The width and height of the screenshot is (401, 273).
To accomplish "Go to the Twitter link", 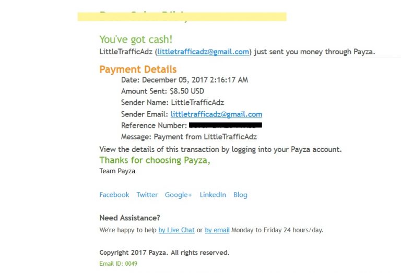I will [x=147, y=195].
